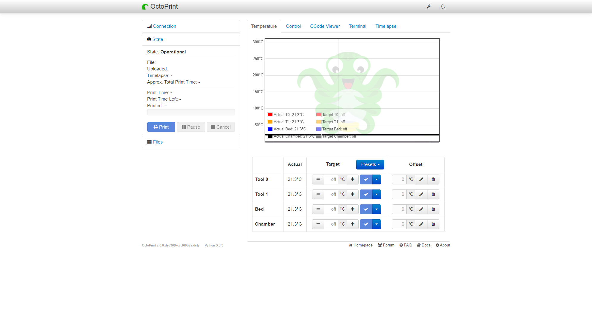
Task: Click the Print button
Action: (x=161, y=127)
